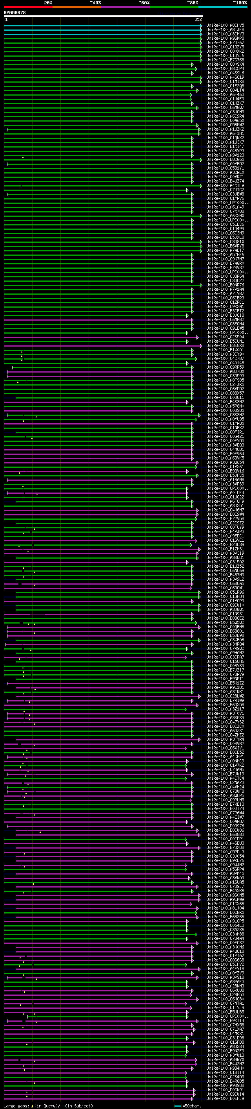251x1109 pixels.
Task: Select hit UniRef100_Q00XK2
Action: [x=225, y=51]
